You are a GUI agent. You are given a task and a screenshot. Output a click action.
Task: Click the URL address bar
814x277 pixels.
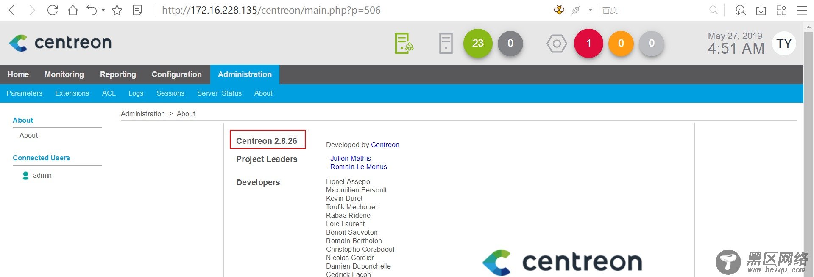(x=271, y=10)
